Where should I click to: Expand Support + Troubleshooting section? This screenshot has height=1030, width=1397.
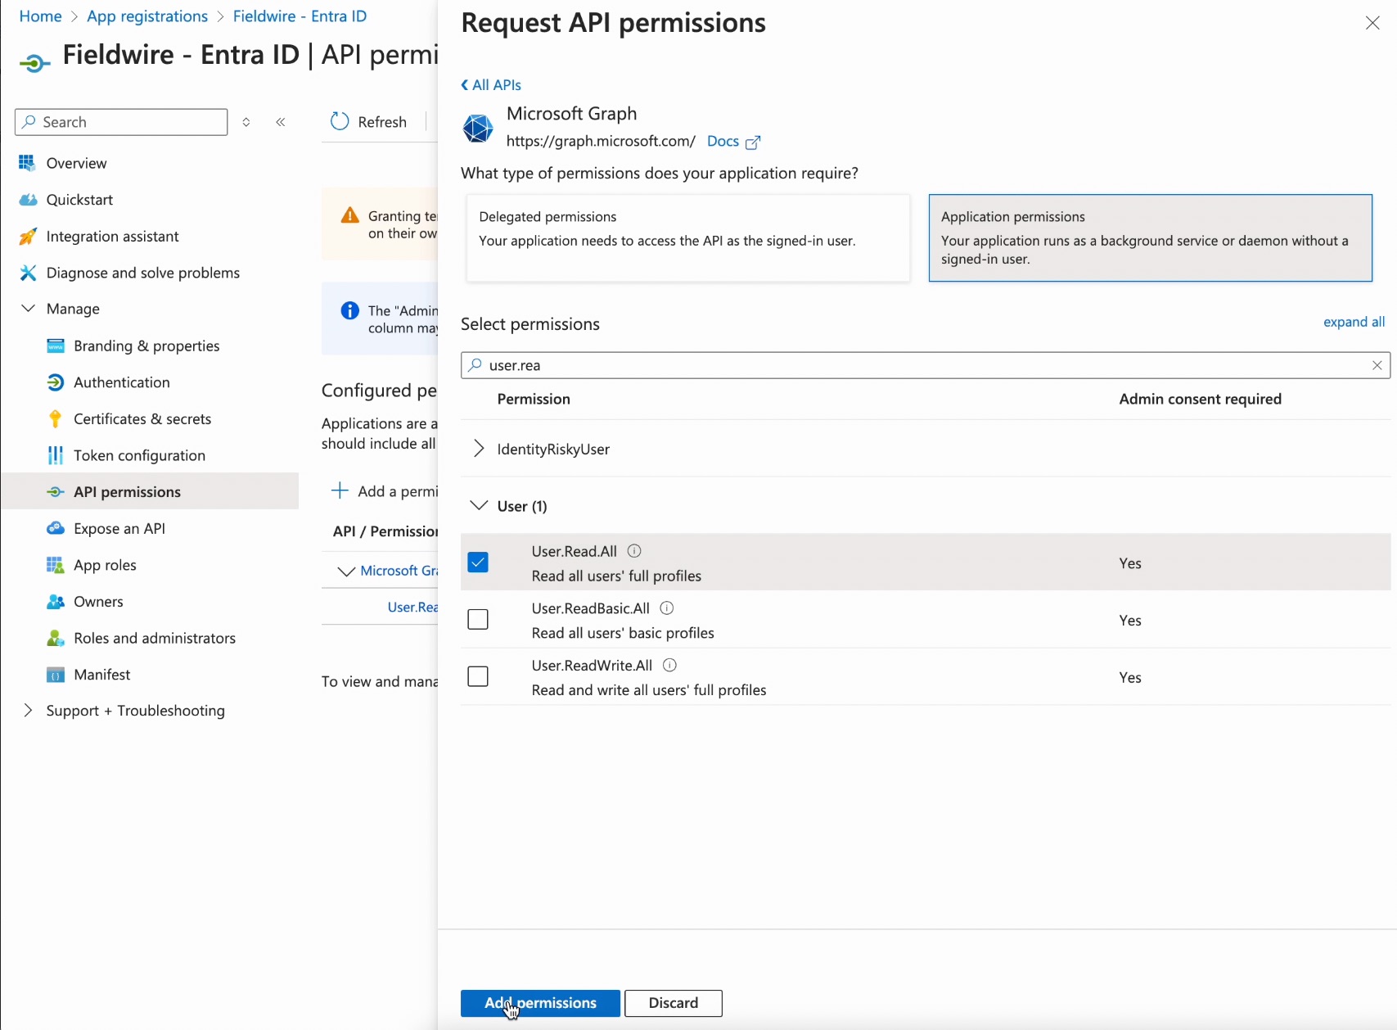(28, 711)
